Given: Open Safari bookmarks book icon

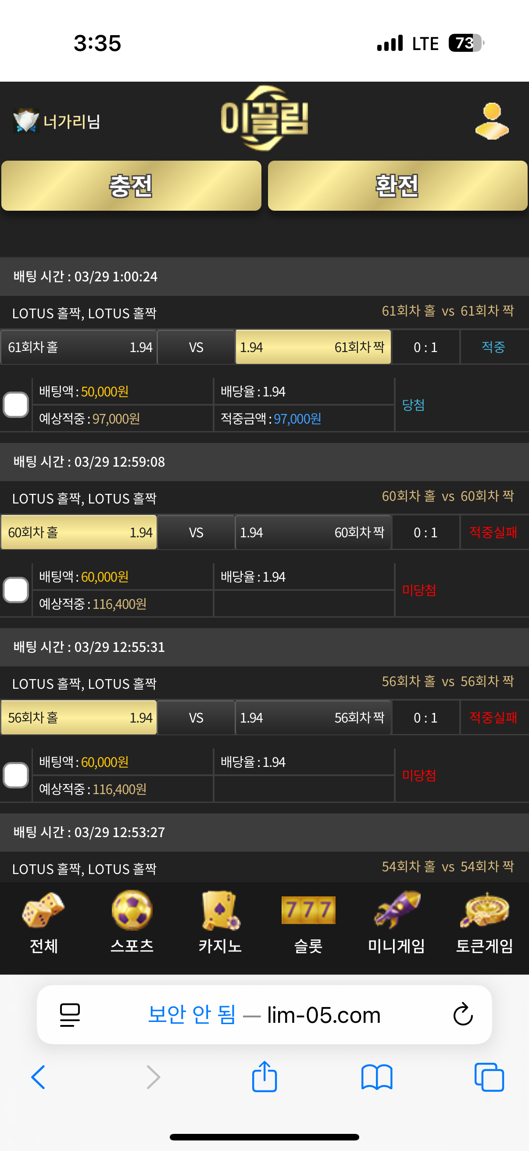Looking at the screenshot, I should coord(377,1077).
